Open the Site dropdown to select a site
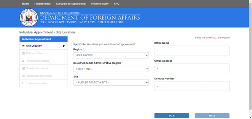Screen dimensions: 252x119 click(111, 82)
